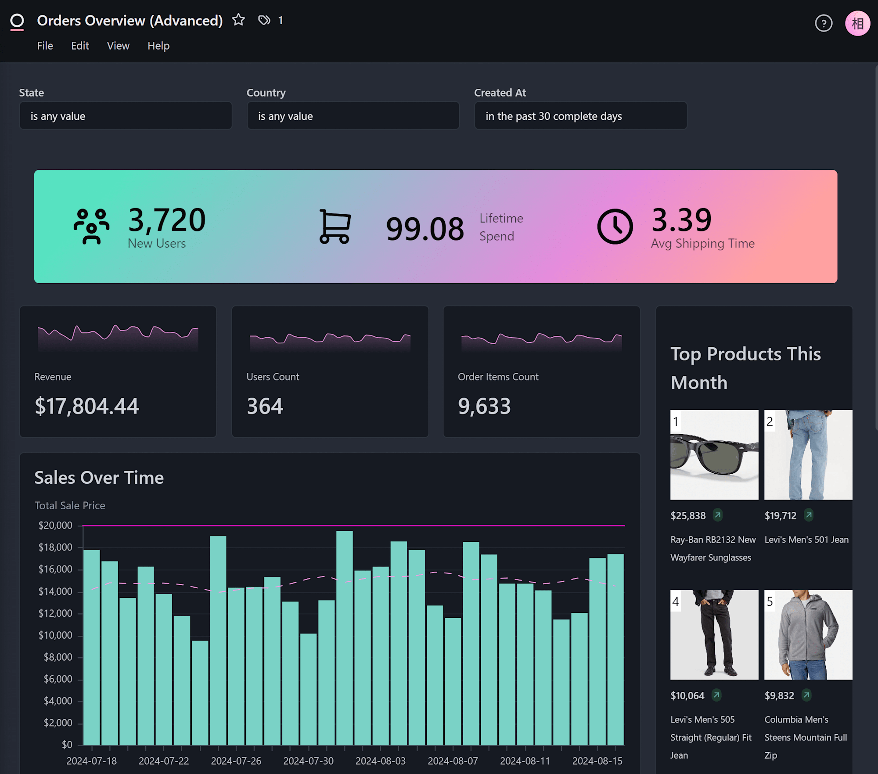Click the New Users people icon
The height and width of the screenshot is (774, 878).
pos(91,226)
